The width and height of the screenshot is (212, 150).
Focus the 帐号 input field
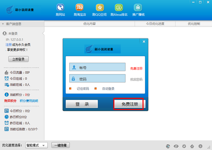(97, 67)
